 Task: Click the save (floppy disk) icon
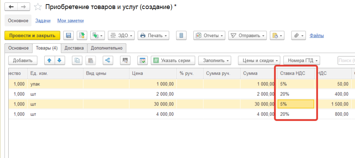[x=68, y=35]
